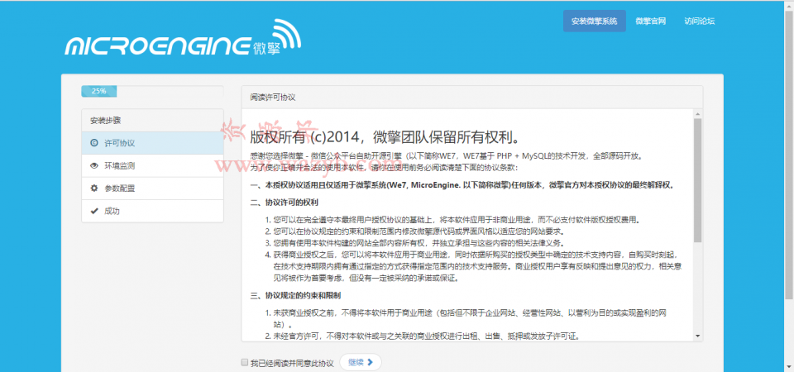794x372 pixels.
Task: Open the 安装微擎系统 nav item
Action: (x=594, y=21)
